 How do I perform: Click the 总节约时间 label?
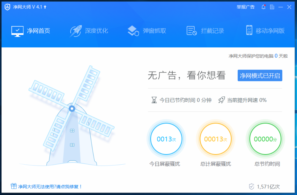267,164
